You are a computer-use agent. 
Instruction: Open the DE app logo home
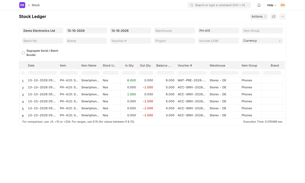click(22, 5)
